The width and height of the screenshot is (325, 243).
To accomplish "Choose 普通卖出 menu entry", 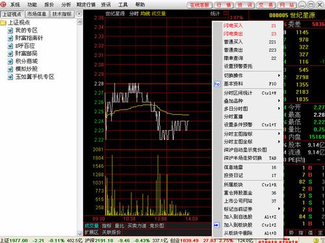I will [x=250, y=50].
